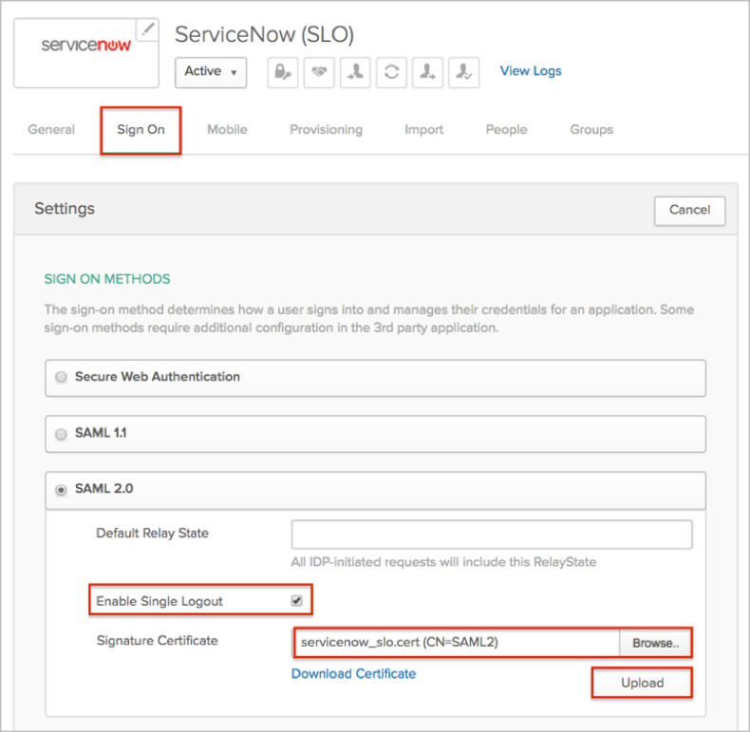Viewport: 750px width, 732px height.
Task: Click the Upload certificate button
Action: click(642, 684)
